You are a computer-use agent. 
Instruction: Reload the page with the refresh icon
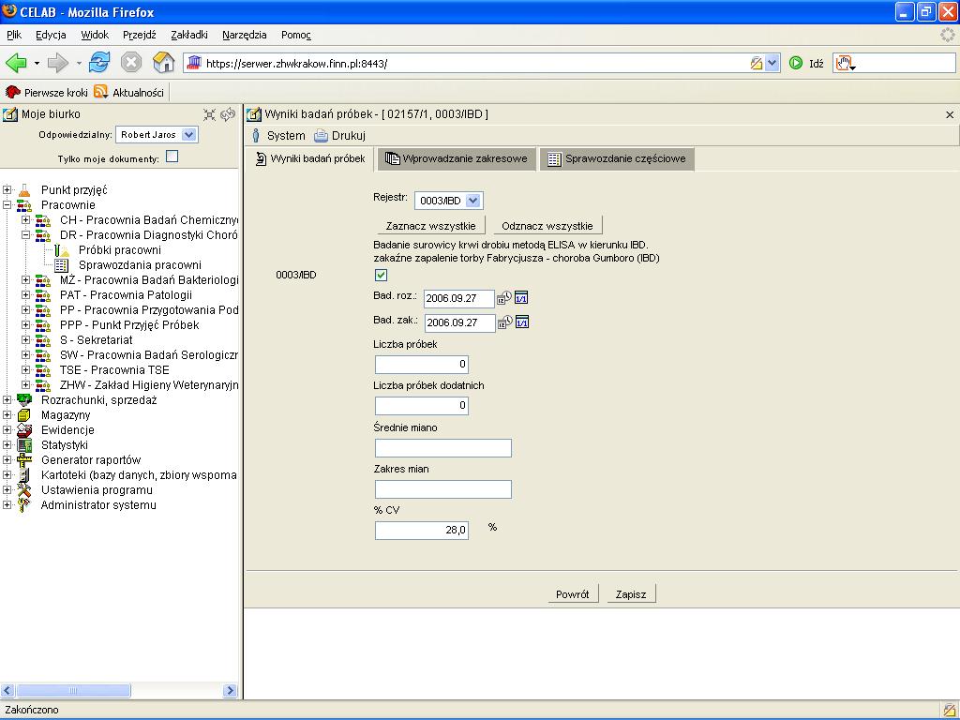pos(99,63)
